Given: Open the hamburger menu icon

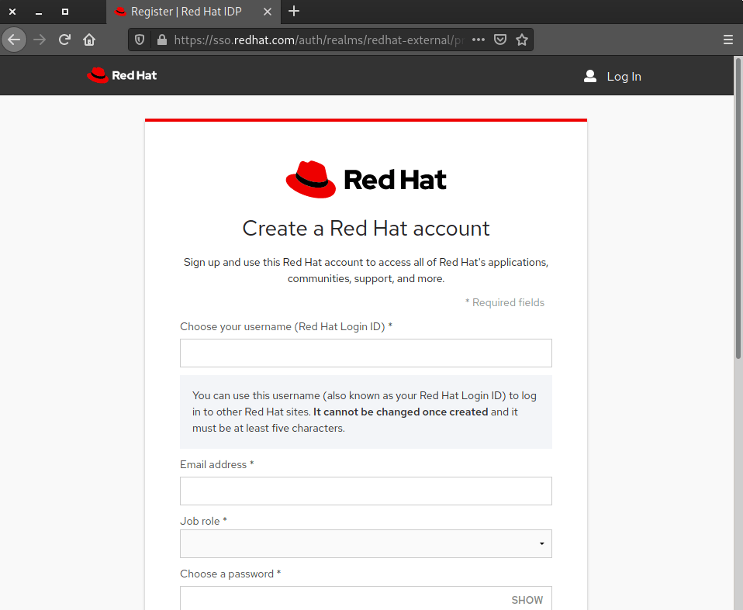Looking at the screenshot, I should pyautogui.click(x=727, y=40).
